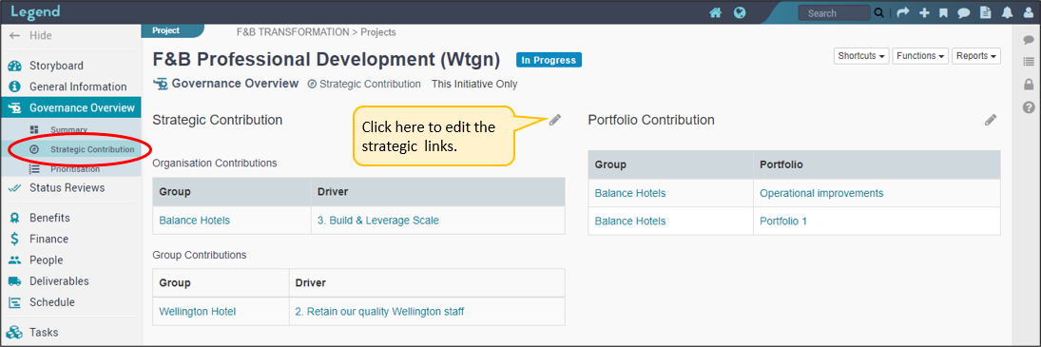1041x347 pixels.
Task: Edit Portfolio Contribution with pencil icon
Action: click(x=991, y=120)
